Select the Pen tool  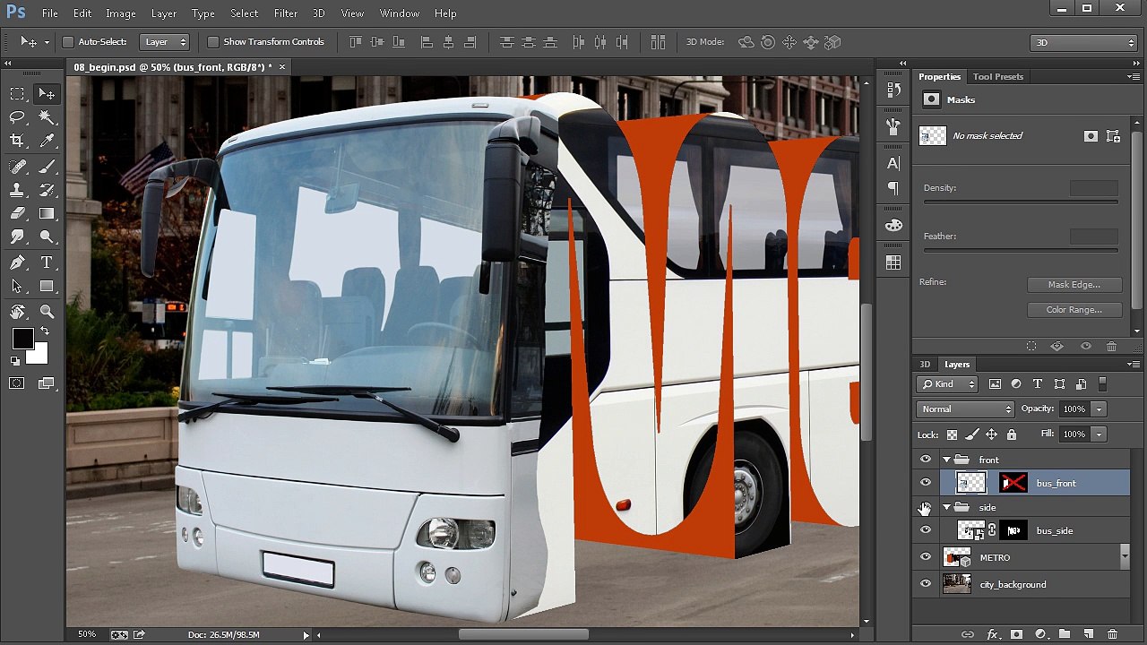(x=17, y=262)
